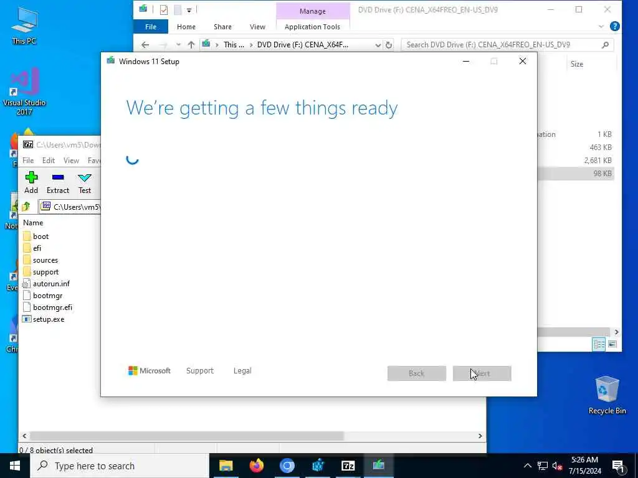Screen dimensions: 638x478
Task: Click the 7-Zip horizontal scrollbar right arrow
Action: point(480,436)
